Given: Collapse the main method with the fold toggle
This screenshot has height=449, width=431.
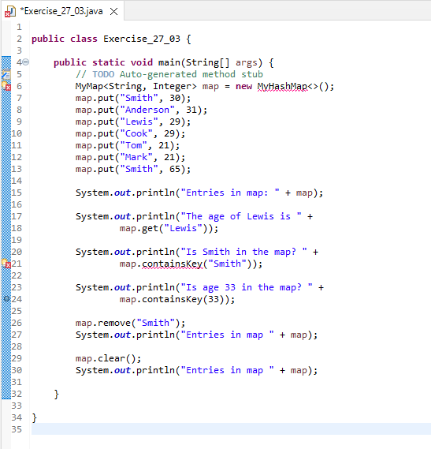Looking at the screenshot, I should [26, 62].
